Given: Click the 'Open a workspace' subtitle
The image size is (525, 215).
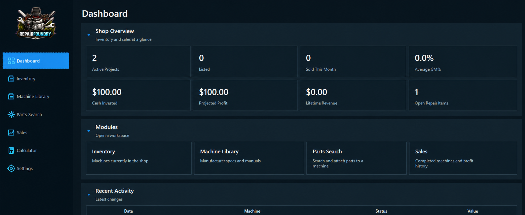Looking at the screenshot, I should pyautogui.click(x=112, y=135).
